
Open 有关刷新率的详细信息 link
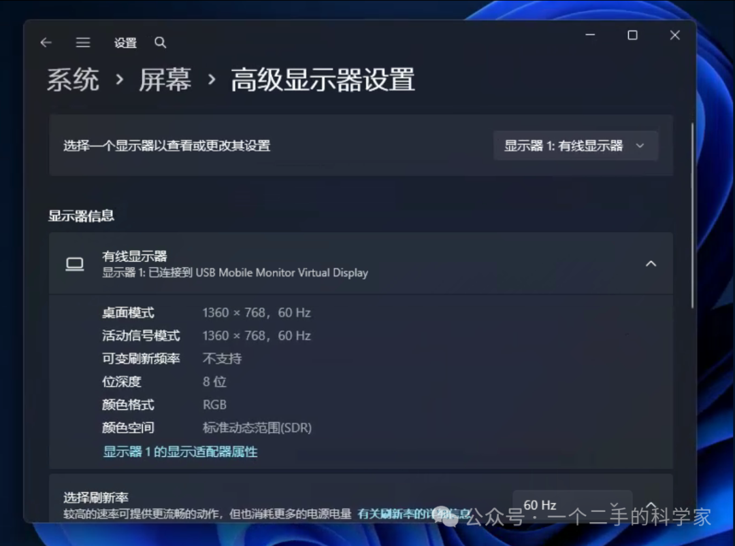414,513
